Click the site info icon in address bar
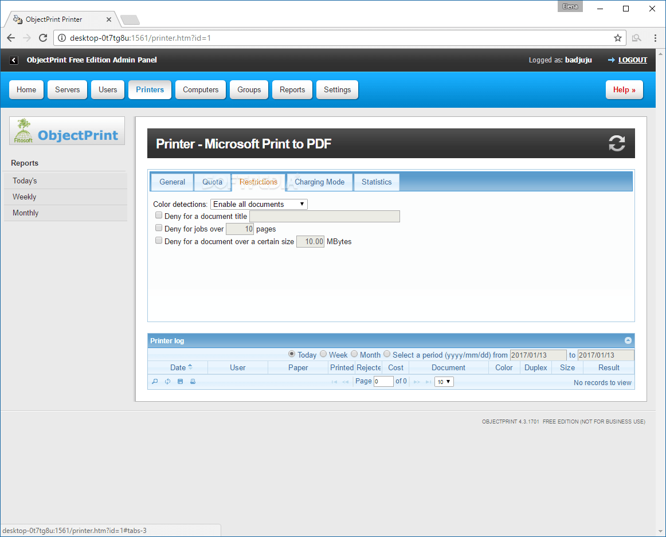Viewport: 666px width, 537px height. (x=62, y=38)
